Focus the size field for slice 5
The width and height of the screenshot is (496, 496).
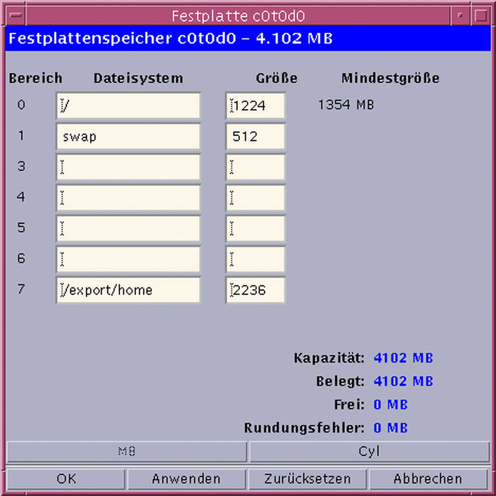[x=255, y=228]
